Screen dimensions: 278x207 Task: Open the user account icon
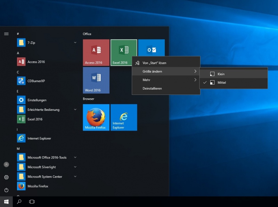[6, 165]
